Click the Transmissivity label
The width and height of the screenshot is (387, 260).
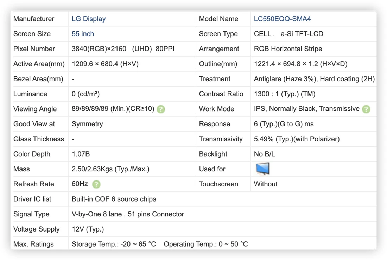tap(221, 139)
